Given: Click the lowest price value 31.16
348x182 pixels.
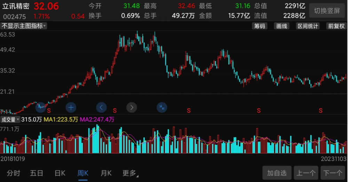Looking at the screenshot, I should [243, 6].
